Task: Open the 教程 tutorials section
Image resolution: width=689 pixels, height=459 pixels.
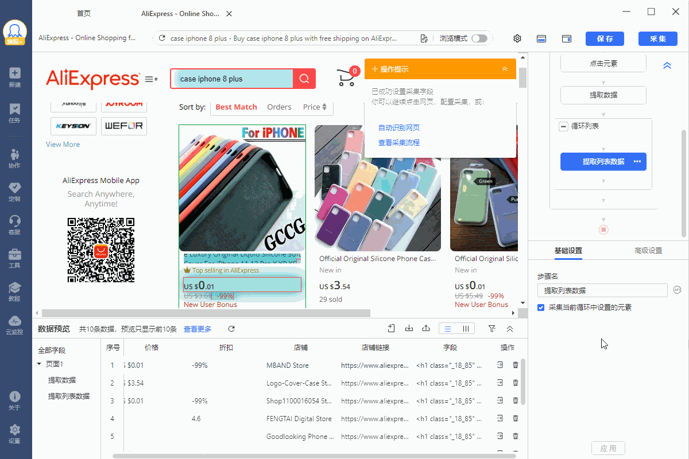Action: (15, 291)
